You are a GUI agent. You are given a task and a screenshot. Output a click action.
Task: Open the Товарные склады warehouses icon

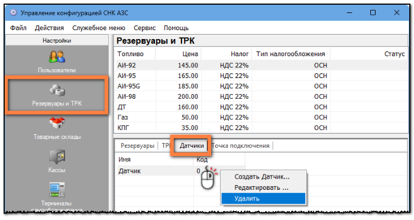click(57, 123)
